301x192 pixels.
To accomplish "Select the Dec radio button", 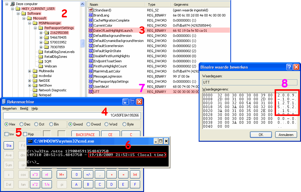I will 22,124.
